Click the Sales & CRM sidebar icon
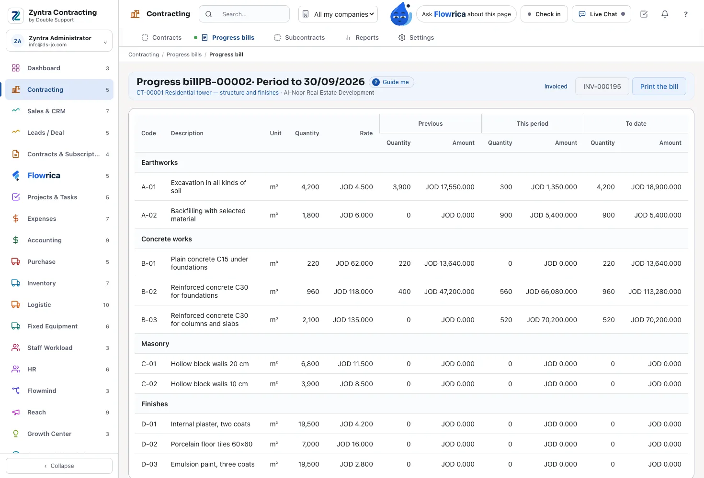This screenshot has height=478, width=704. pyautogui.click(x=16, y=111)
